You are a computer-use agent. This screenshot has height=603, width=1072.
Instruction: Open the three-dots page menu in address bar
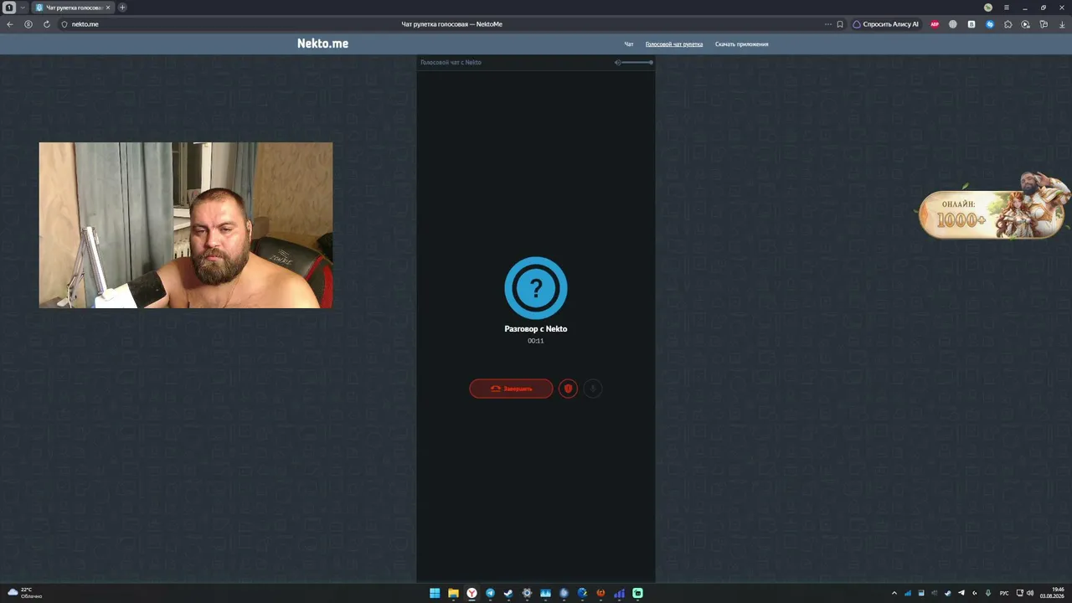[827, 24]
